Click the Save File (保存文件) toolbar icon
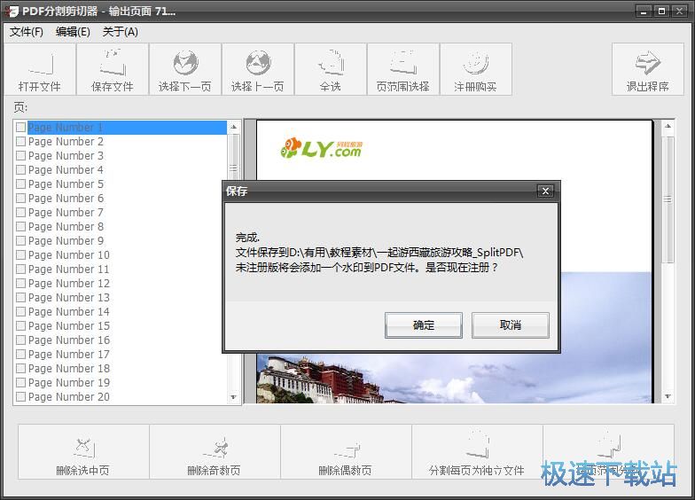Viewport: 695px width, 500px height. point(113,69)
